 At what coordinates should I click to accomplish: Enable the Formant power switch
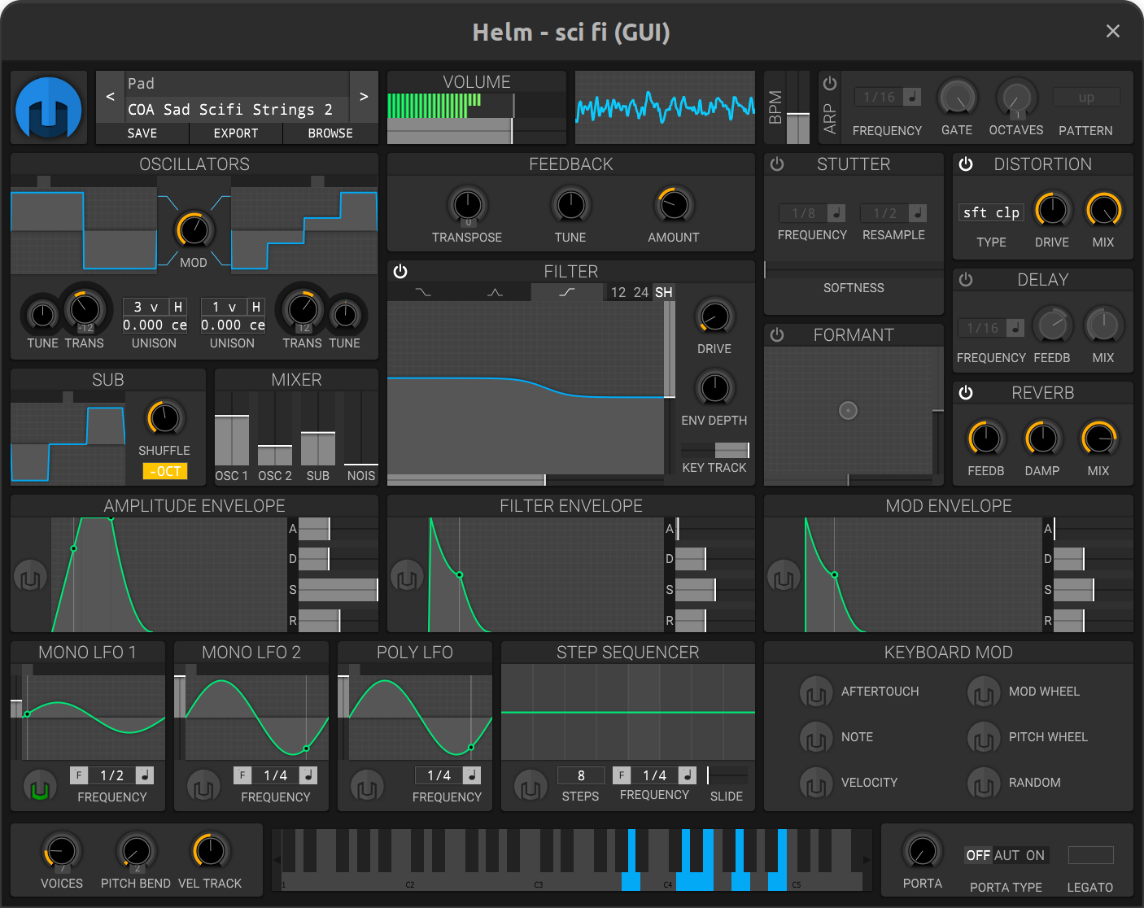777,335
